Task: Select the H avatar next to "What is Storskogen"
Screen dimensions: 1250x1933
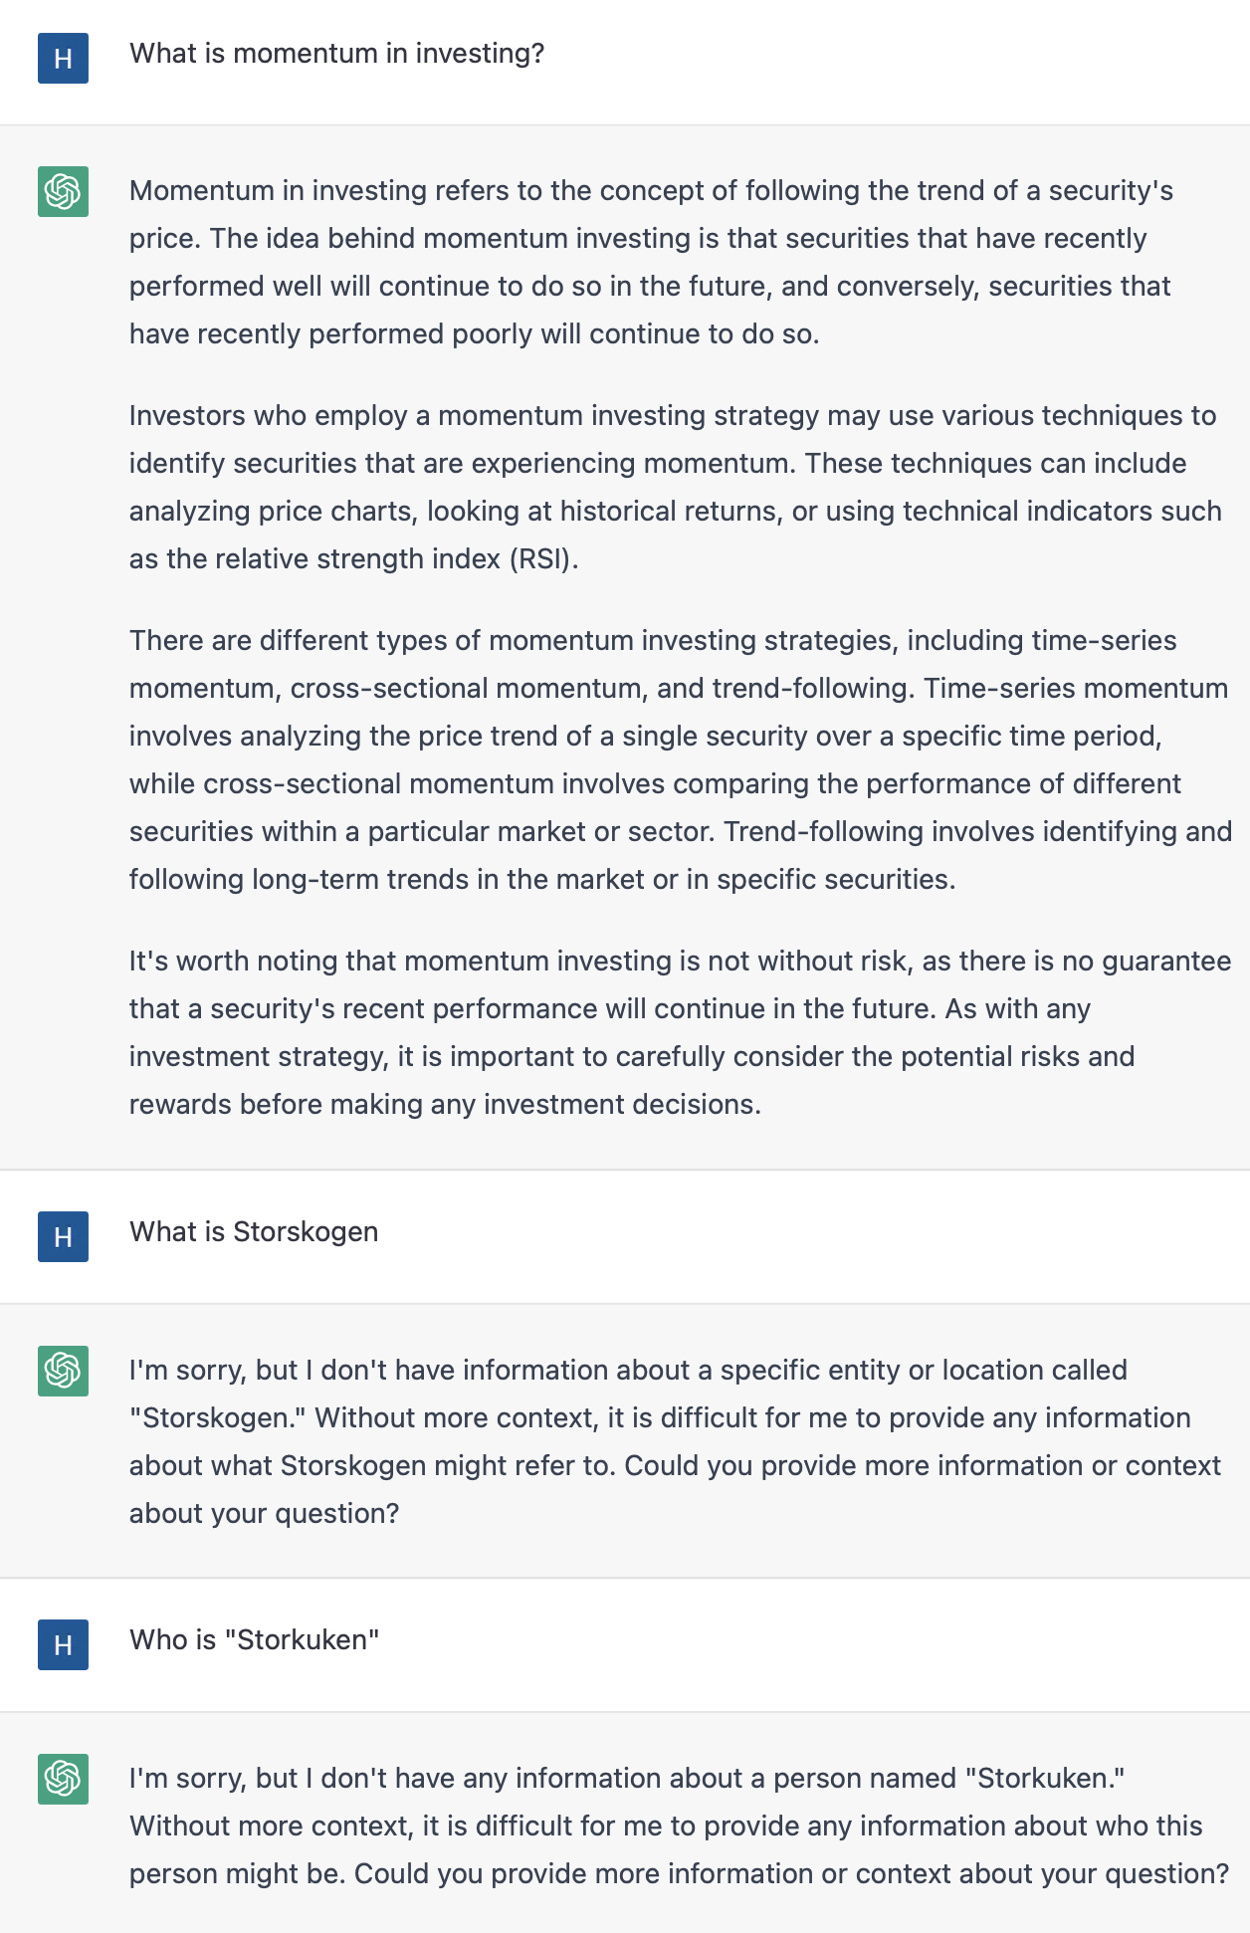Action: click(63, 1236)
